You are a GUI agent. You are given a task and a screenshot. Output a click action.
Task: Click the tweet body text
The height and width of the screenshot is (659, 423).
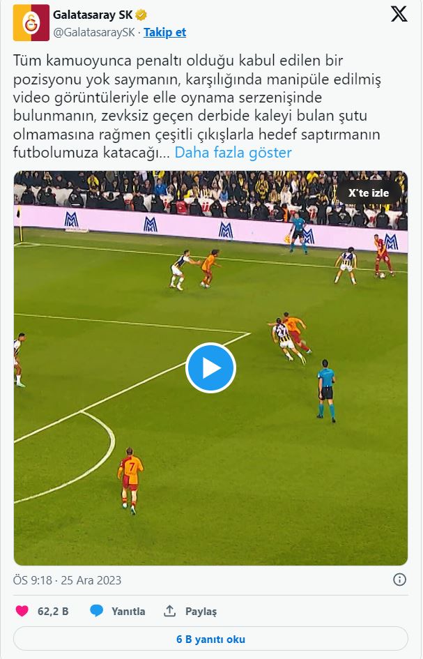pos(197,106)
